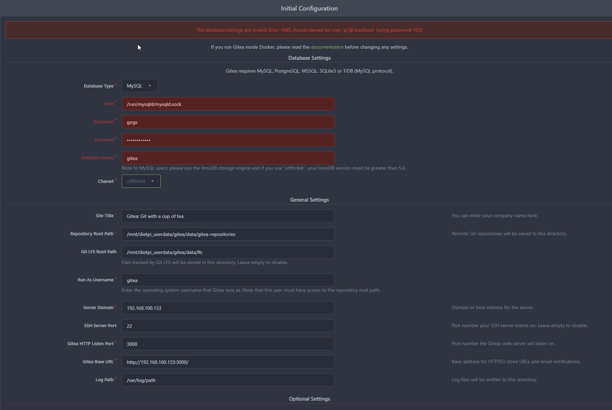Select the Server Domain input

(228, 308)
